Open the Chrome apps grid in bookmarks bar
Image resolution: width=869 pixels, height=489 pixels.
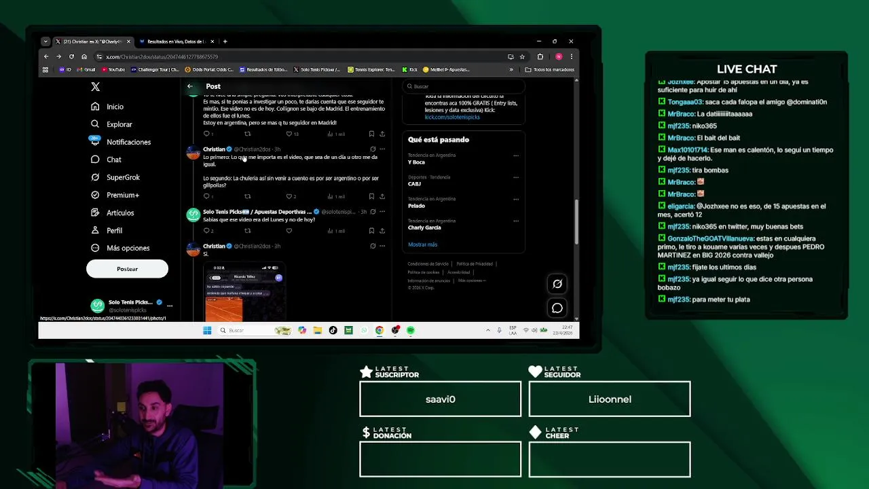(x=45, y=69)
